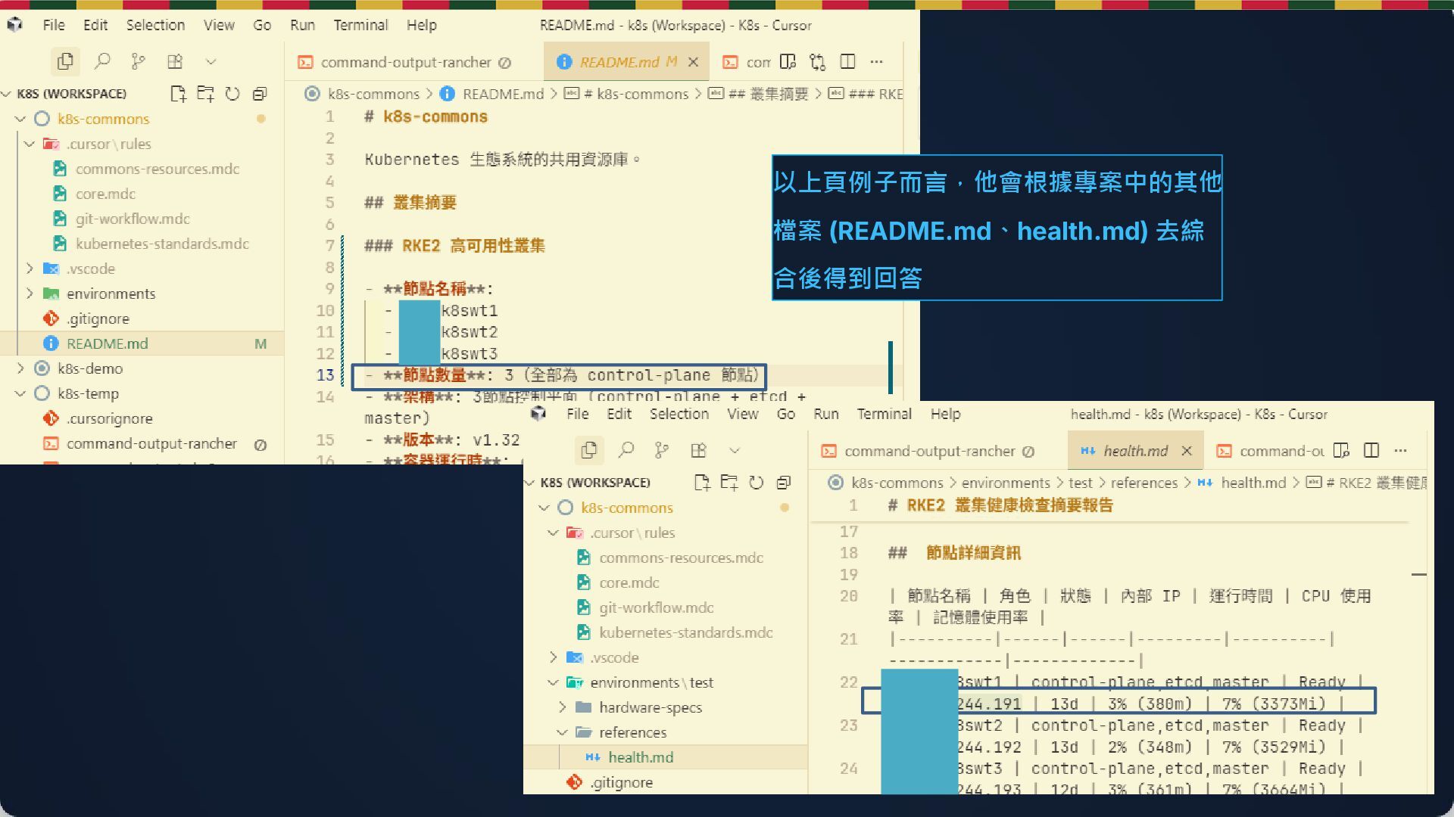Switch to command-output-rancher tab in top editor
Screen dimensions: 1454x817
coord(405,62)
